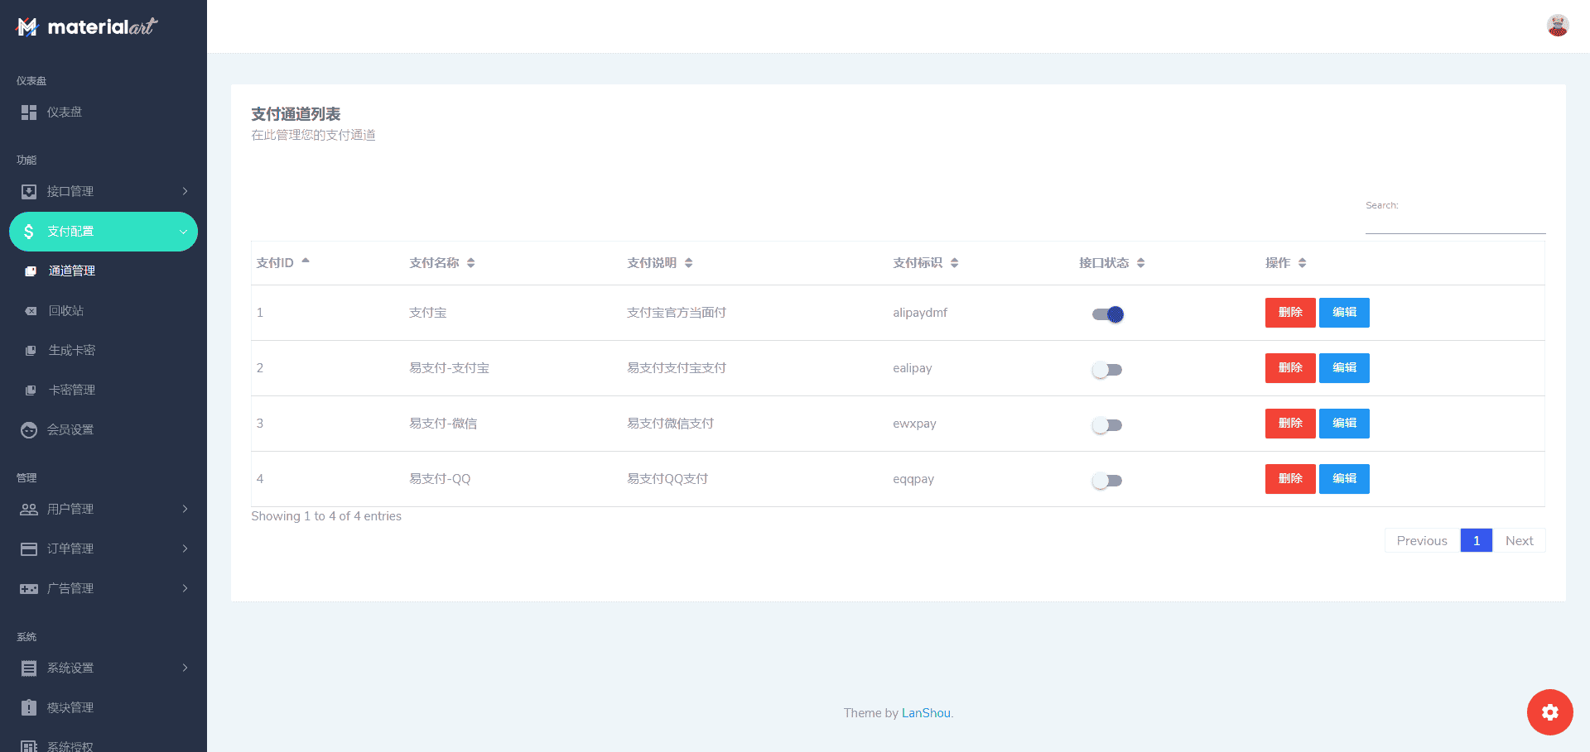
Task: Open the user avatar in top right
Action: click(x=1557, y=26)
